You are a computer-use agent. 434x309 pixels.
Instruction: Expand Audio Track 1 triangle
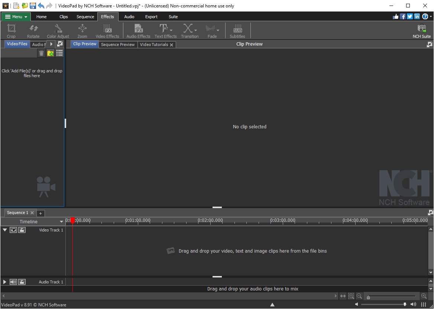point(5,282)
